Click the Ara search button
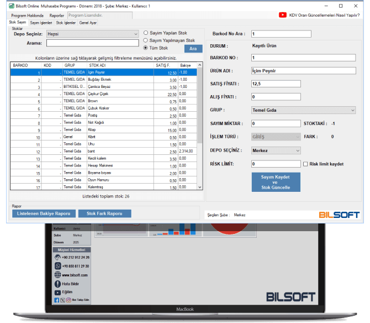The image size is (370, 323). pos(193,49)
